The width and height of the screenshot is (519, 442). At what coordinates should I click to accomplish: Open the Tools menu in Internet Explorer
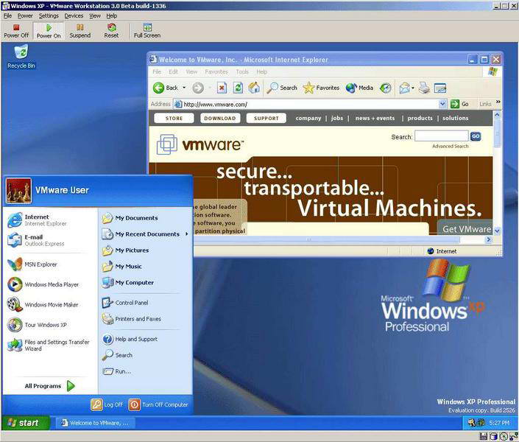click(242, 72)
